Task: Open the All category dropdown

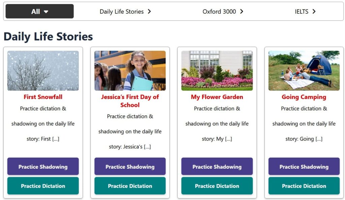Action: pos(40,11)
